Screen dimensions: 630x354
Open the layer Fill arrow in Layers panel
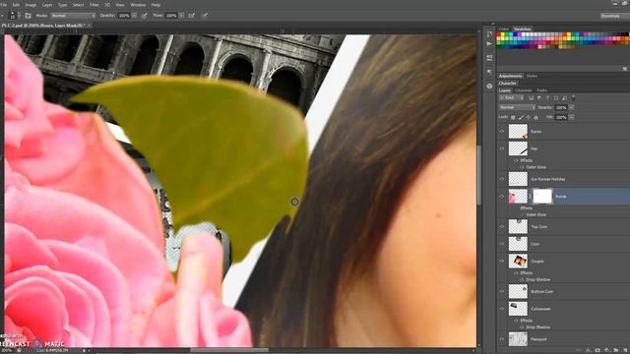(571, 117)
